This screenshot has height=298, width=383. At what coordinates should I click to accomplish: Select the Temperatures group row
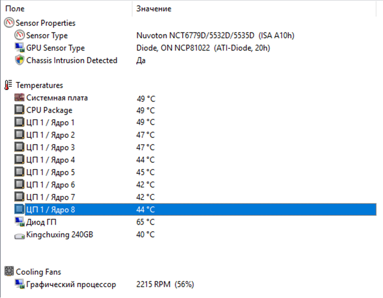tap(40, 85)
